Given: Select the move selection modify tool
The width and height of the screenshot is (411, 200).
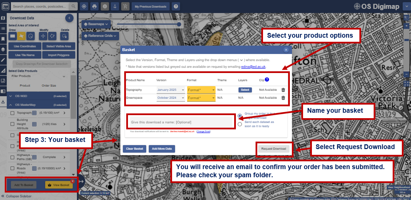Looking at the screenshot, I should pos(43,36).
